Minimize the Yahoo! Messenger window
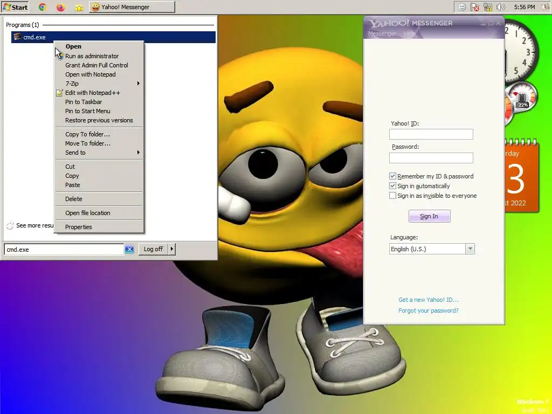Screen dimensions: 552x414 (484, 24)
